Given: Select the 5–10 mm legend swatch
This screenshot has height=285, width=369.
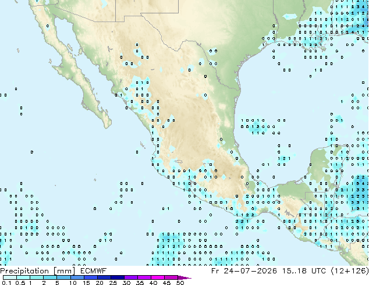Looking at the screenshot, I should click(x=64, y=277).
